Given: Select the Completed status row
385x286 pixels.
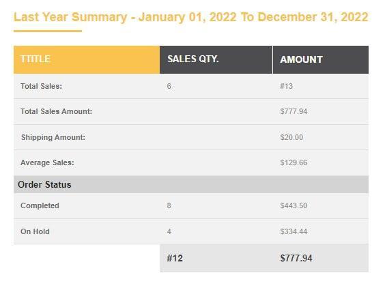Looking at the screenshot, I should [191, 205].
